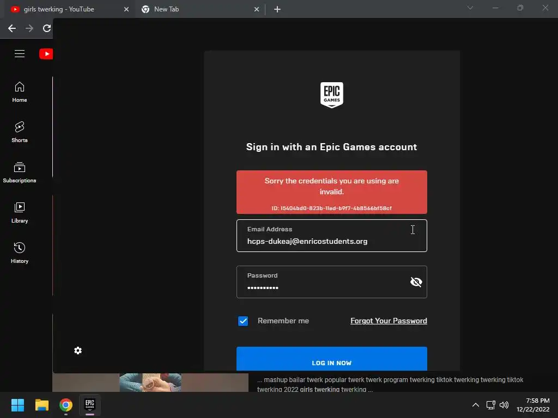Open a new browser tab
This screenshot has width=558, height=418.
click(x=277, y=9)
